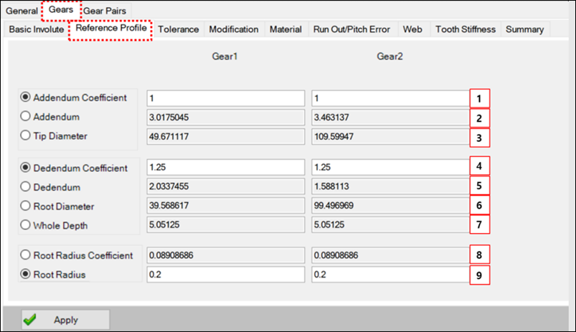
Task: Click Gear2 Dedendum Coefficient input field
Action: click(x=390, y=168)
